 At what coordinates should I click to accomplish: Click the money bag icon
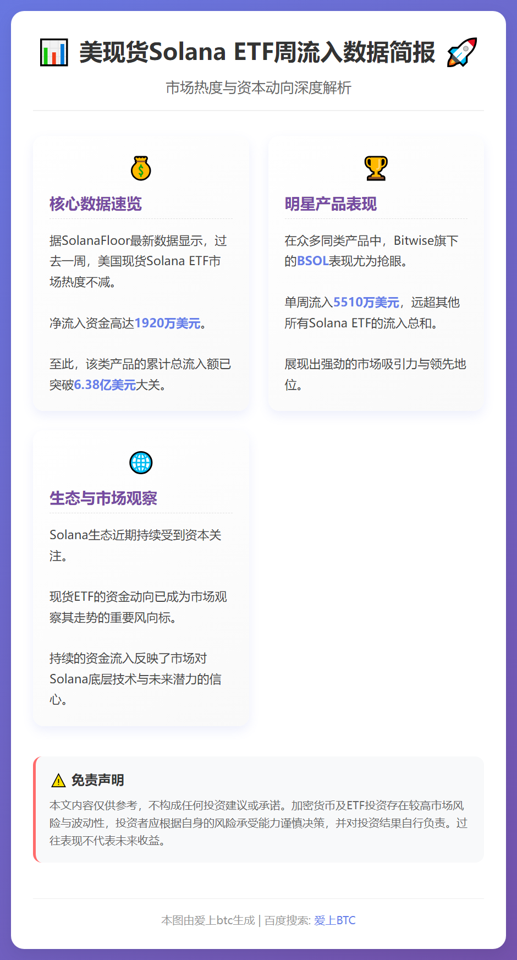tap(141, 168)
